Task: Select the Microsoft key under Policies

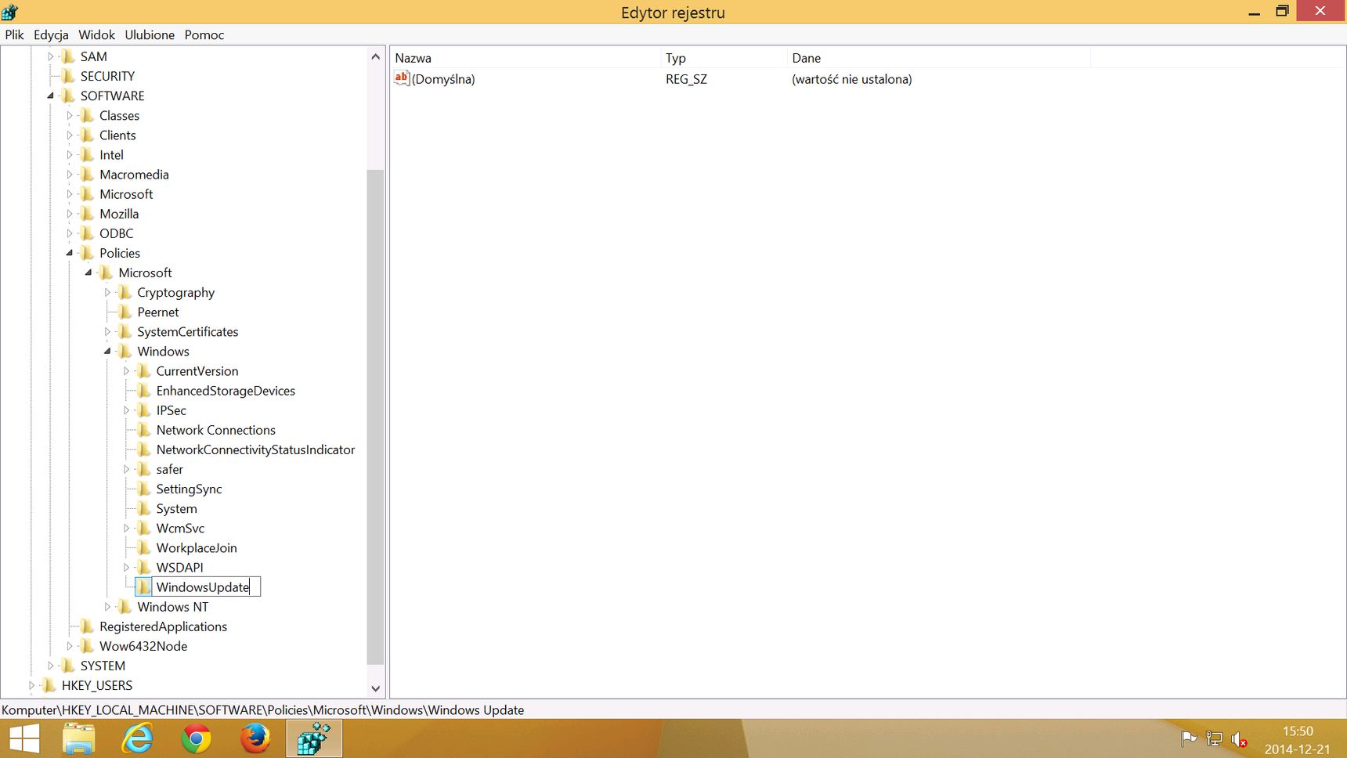Action: click(145, 273)
